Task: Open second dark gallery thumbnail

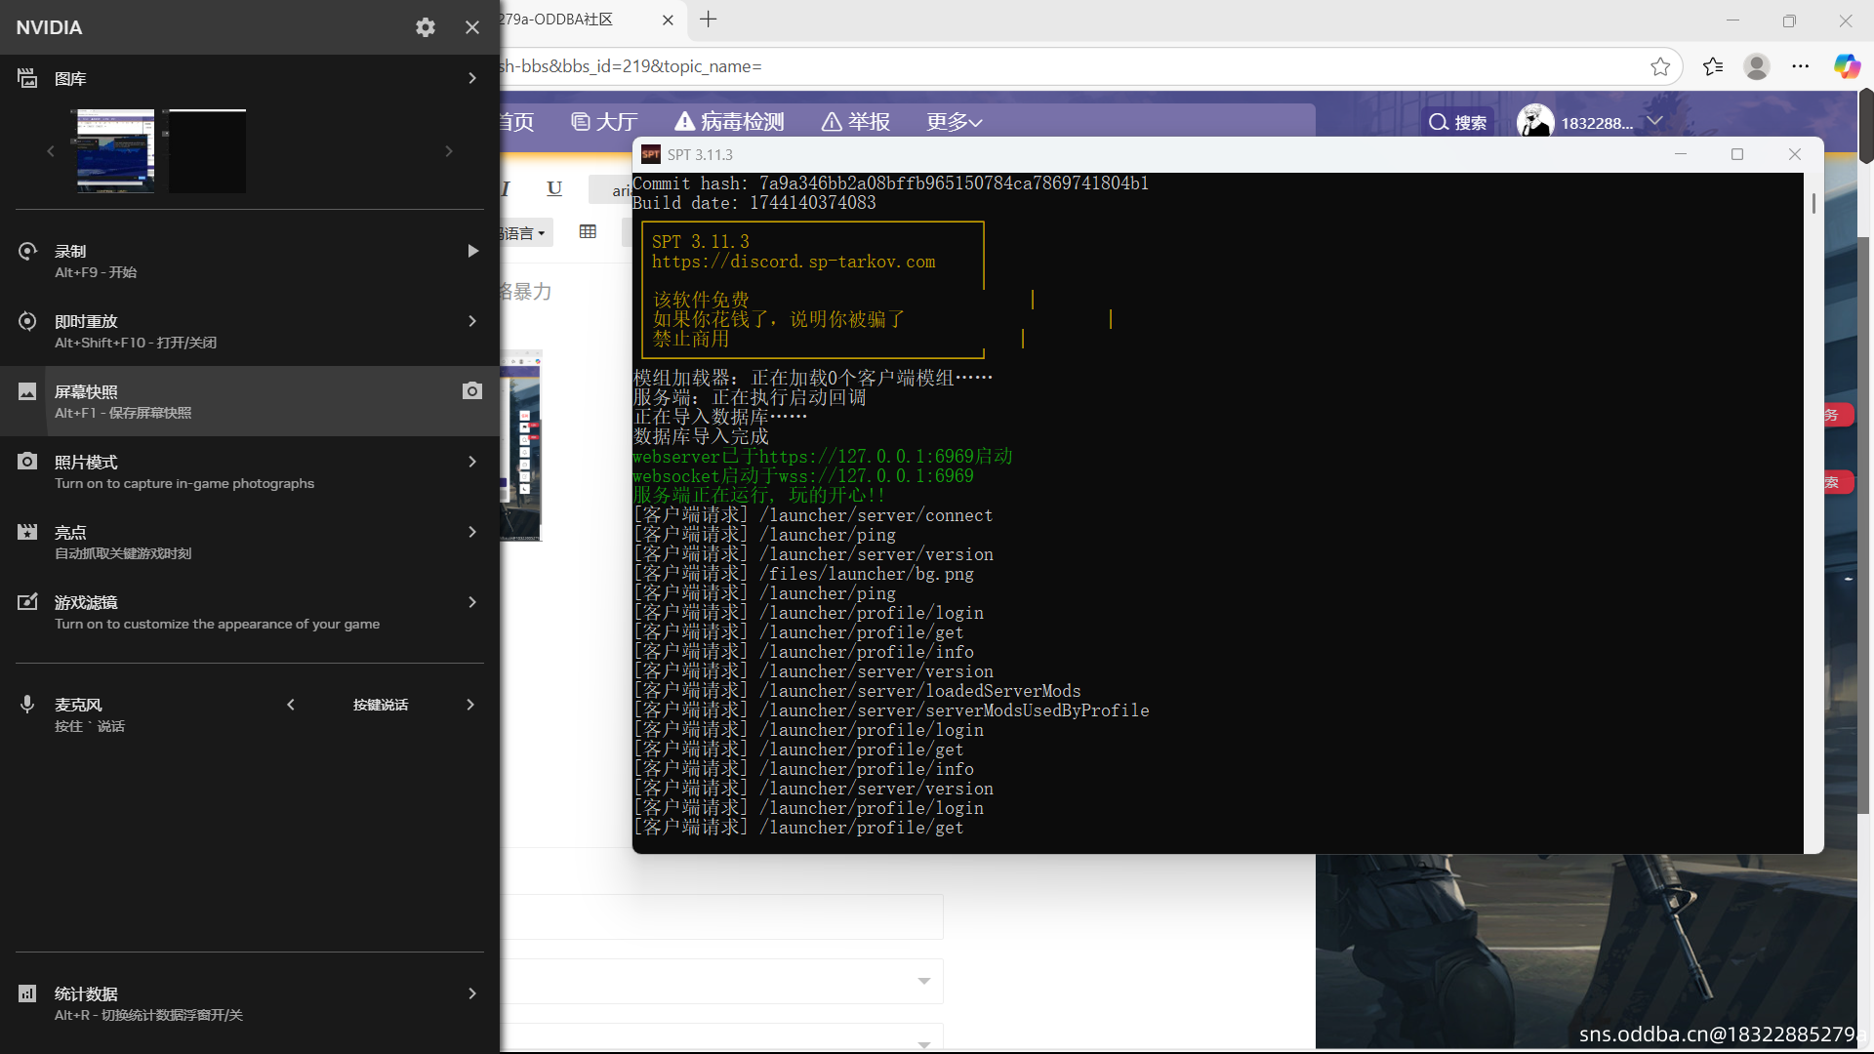Action: 207,150
